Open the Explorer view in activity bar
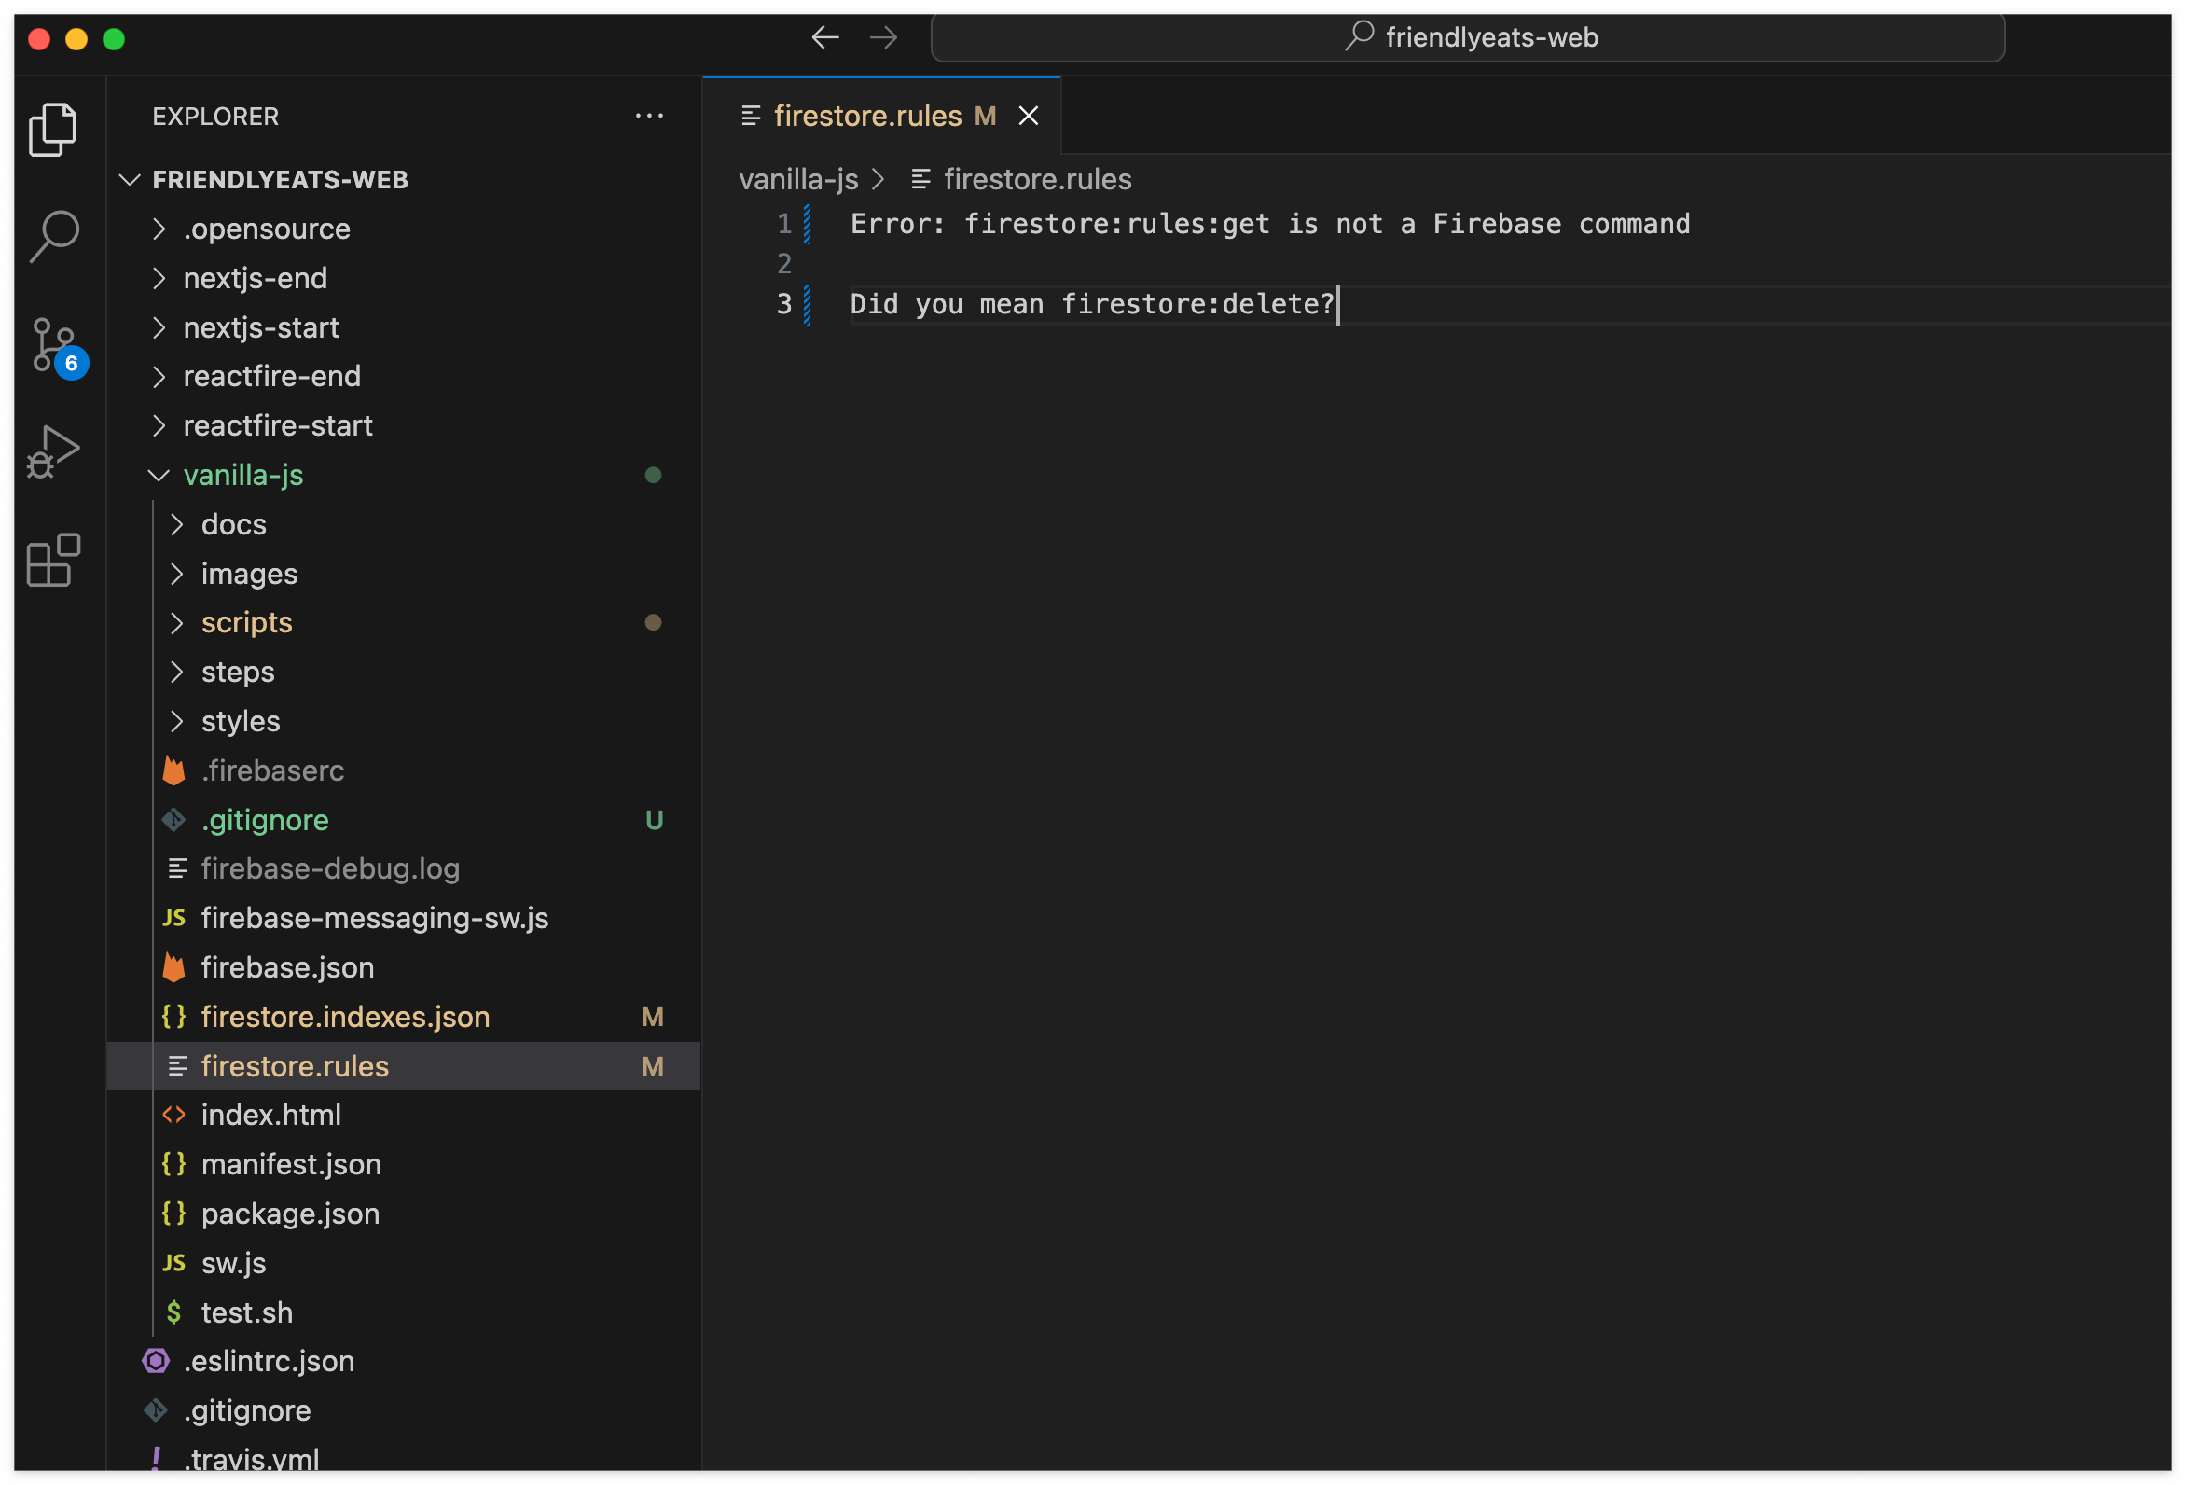Viewport: 2186px width, 1485px height. click(x=52, y=128)
